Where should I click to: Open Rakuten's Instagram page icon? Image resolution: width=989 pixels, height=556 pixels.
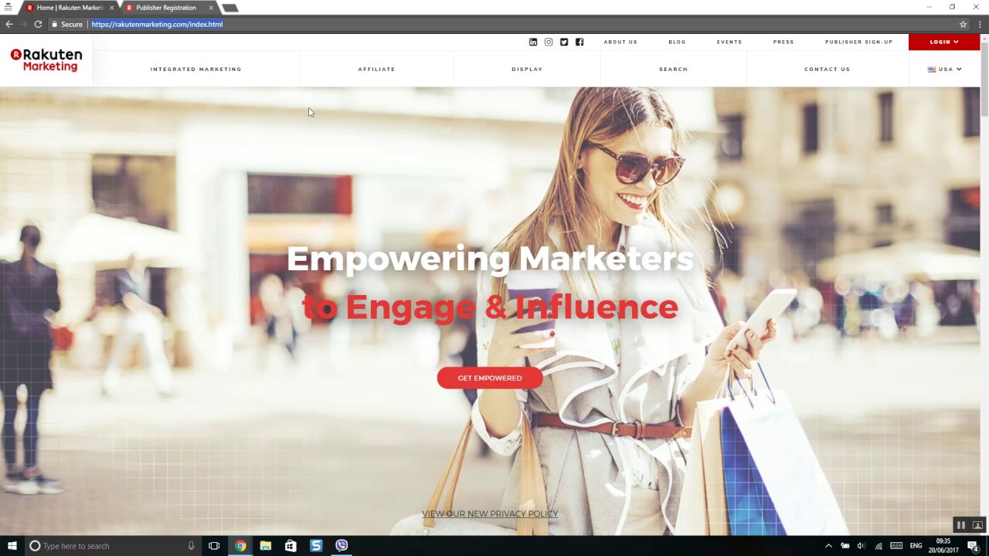point(549,42)
